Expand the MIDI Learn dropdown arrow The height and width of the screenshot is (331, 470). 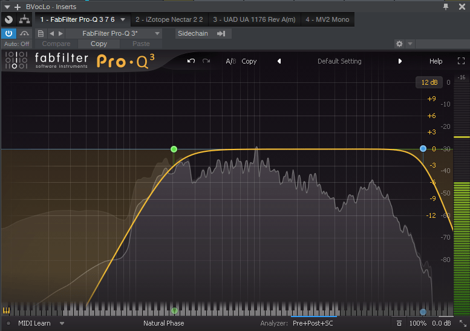(x=62, y=324)
